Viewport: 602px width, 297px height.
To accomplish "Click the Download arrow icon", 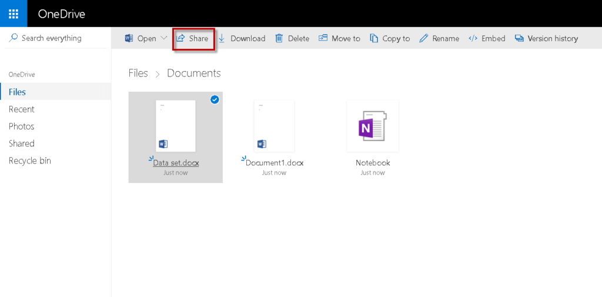I will (222, 38).
